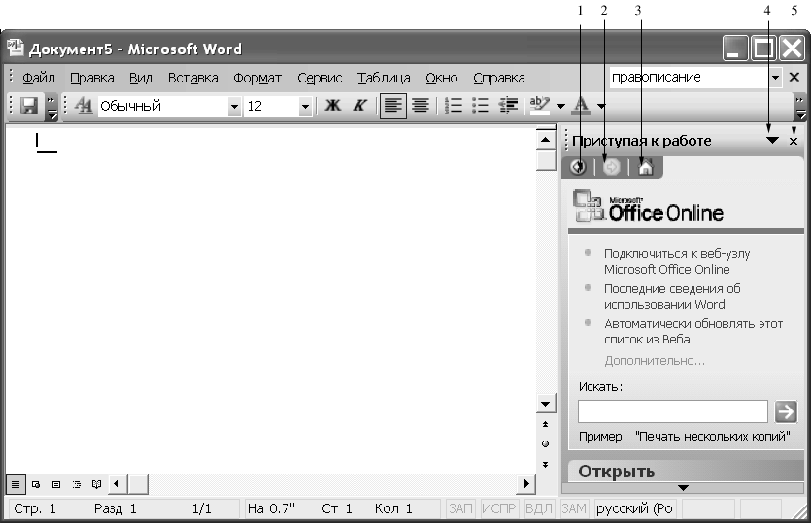
Task: Click the green search start arrow button
Action: (x=786, y=411)
